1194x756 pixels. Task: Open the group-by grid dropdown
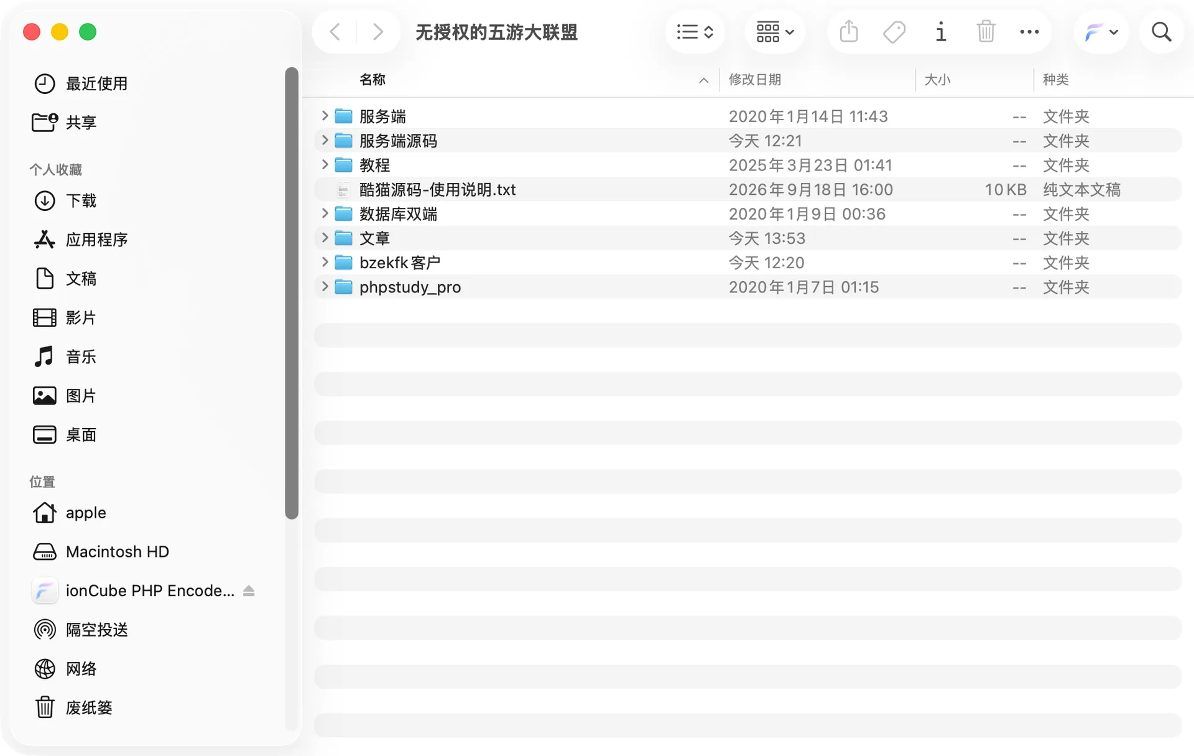point(775,32)
